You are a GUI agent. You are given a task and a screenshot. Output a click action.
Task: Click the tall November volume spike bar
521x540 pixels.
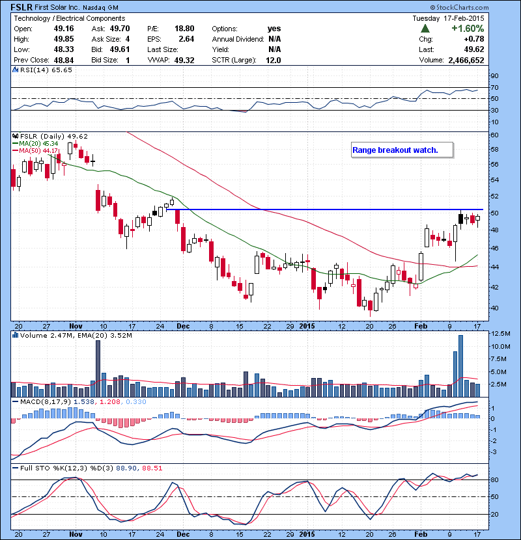98,368
